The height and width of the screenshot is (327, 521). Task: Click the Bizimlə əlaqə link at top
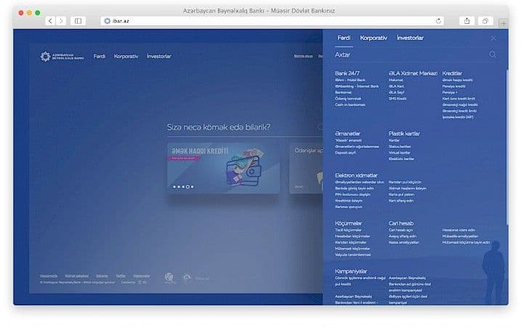pos(303,57)
